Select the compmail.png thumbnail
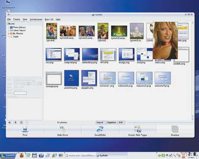This screenshot has width=199, height=159. [72, 54]
